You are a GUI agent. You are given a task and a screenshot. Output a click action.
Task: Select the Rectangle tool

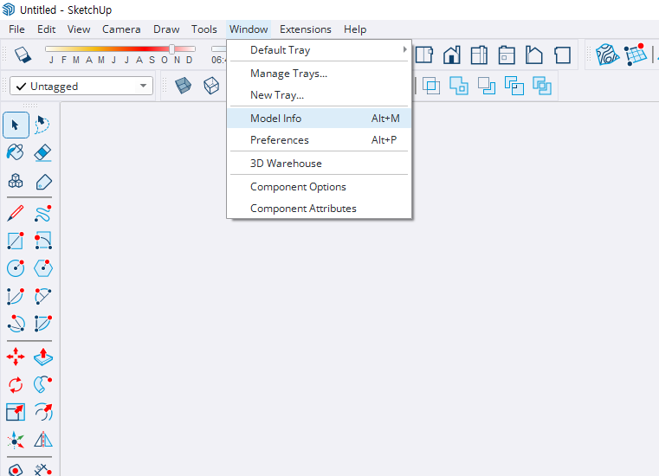tap(16, 241)
